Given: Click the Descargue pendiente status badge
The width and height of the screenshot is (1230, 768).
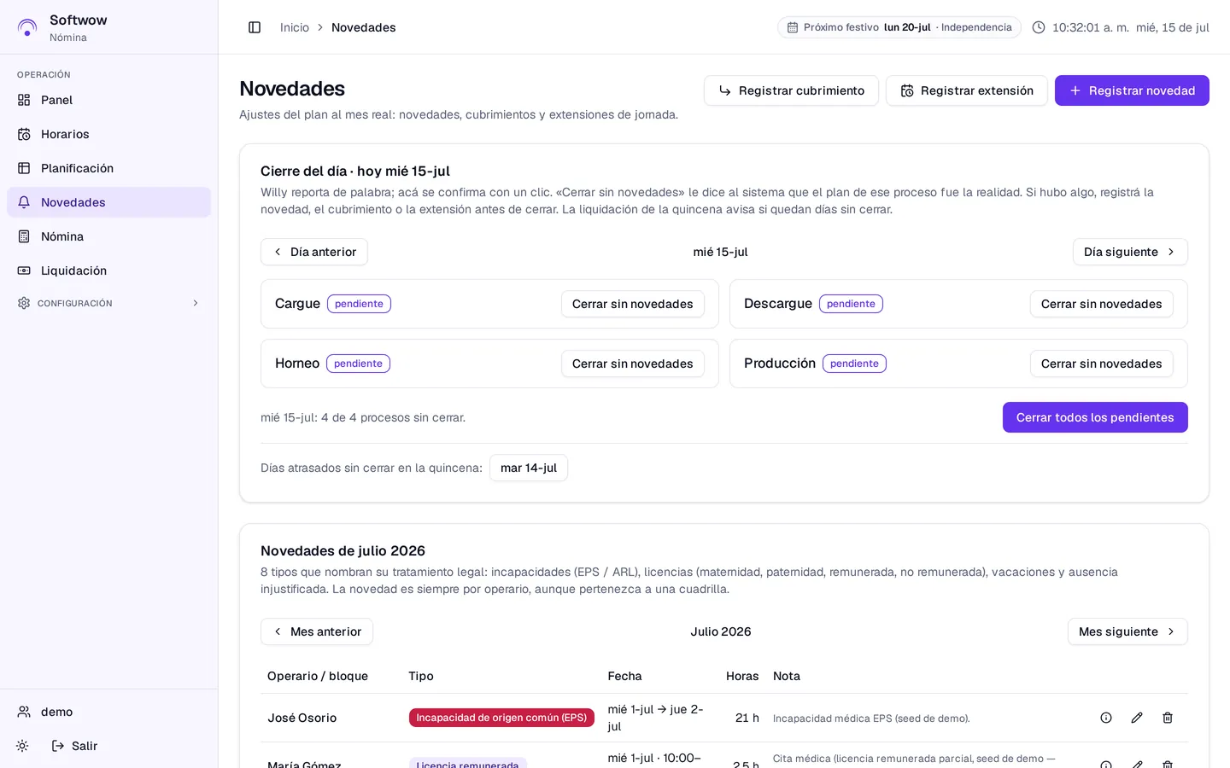Looking at the screenshot, I should (x=851, y=304).
